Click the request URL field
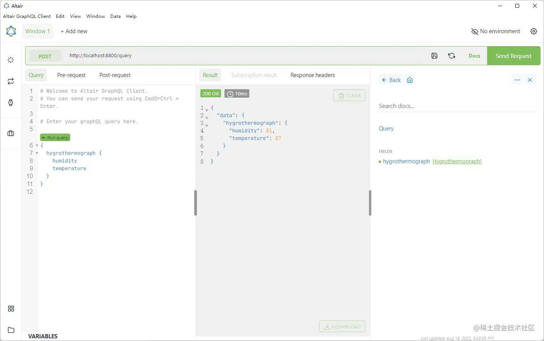 (x=100, y=55)
